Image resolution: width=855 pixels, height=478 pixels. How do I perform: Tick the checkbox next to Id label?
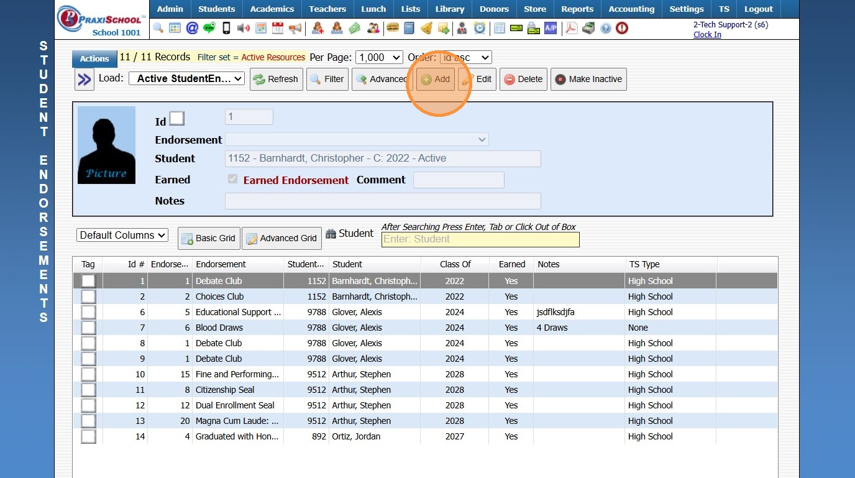click(177, 118)
